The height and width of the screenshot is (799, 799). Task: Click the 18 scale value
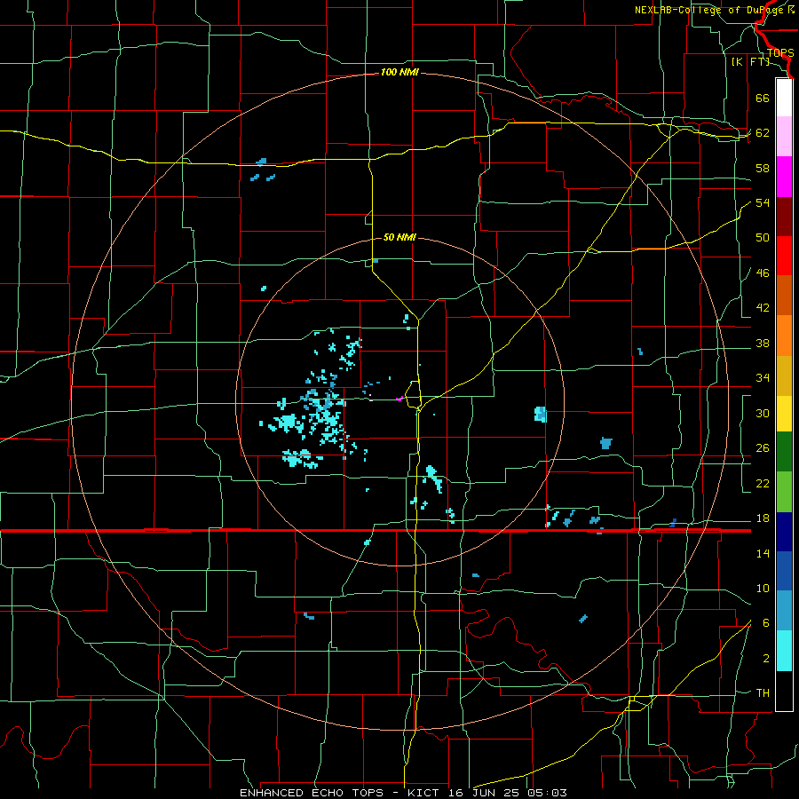tap(763, 518)
